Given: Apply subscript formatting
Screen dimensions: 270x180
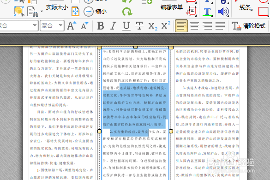Looking at the screenshot, I should coord(153,26).
